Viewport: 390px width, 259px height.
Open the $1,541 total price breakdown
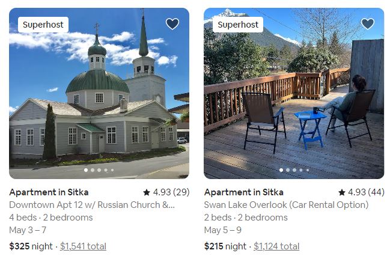pos(83,246)
